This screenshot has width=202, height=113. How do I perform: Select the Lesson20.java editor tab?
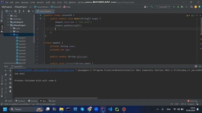coord(45,11)
